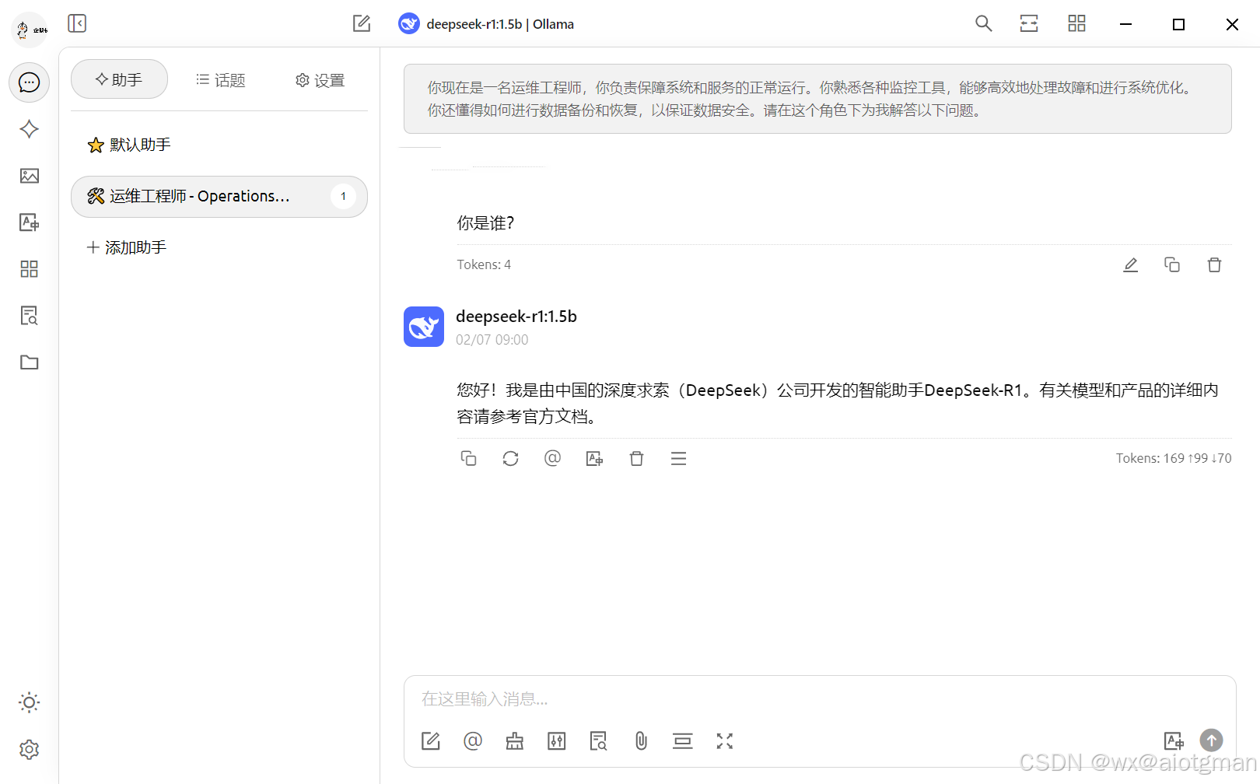
Task: Mention a model with input toolbar @
Action: click(x=473, y=741)
